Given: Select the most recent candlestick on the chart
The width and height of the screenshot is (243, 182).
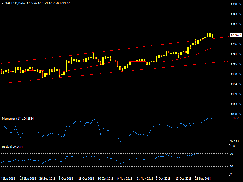Looking at the screenshot, I should click(212, 36).
